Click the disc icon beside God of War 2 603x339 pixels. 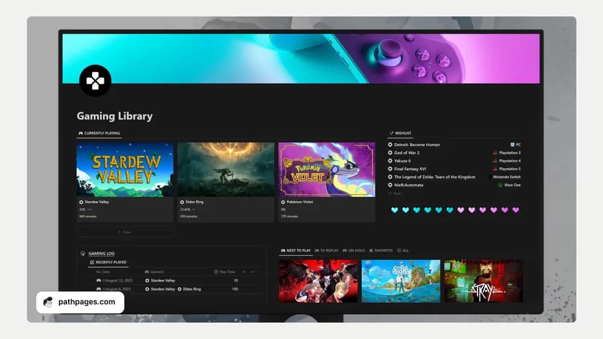click(x=390, y=153)
